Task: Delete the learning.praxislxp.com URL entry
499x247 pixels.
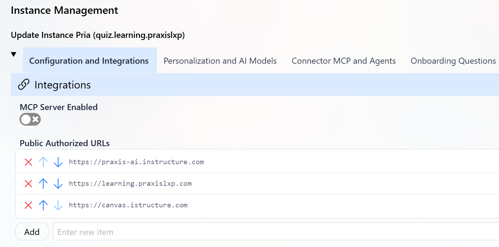Action: tap(28, 183)
